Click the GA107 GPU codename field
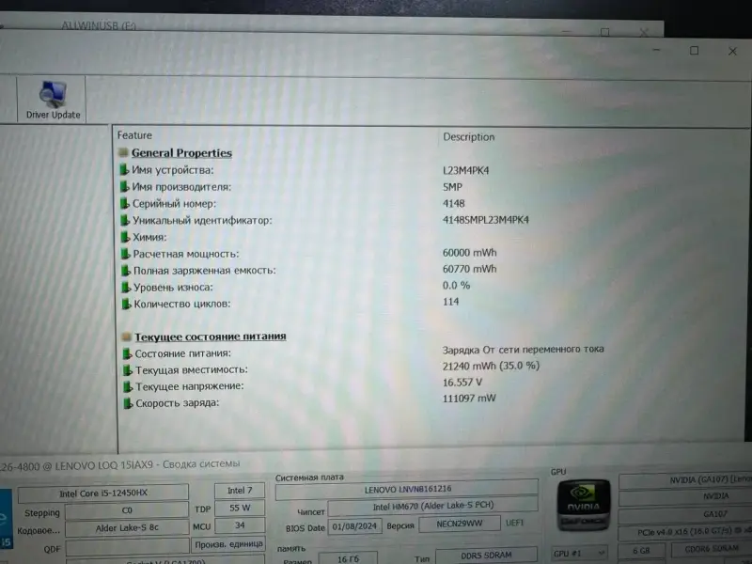 [685, 514]
